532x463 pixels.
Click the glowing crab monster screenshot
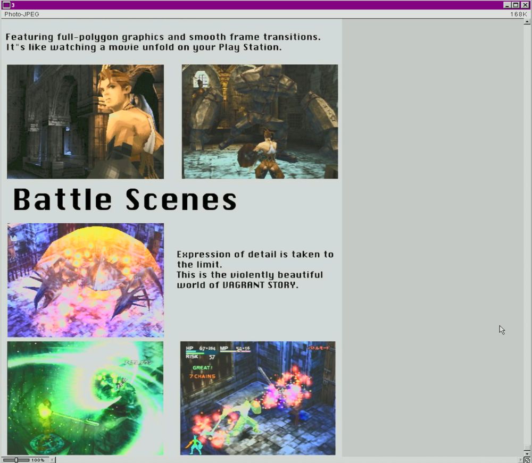86,280
